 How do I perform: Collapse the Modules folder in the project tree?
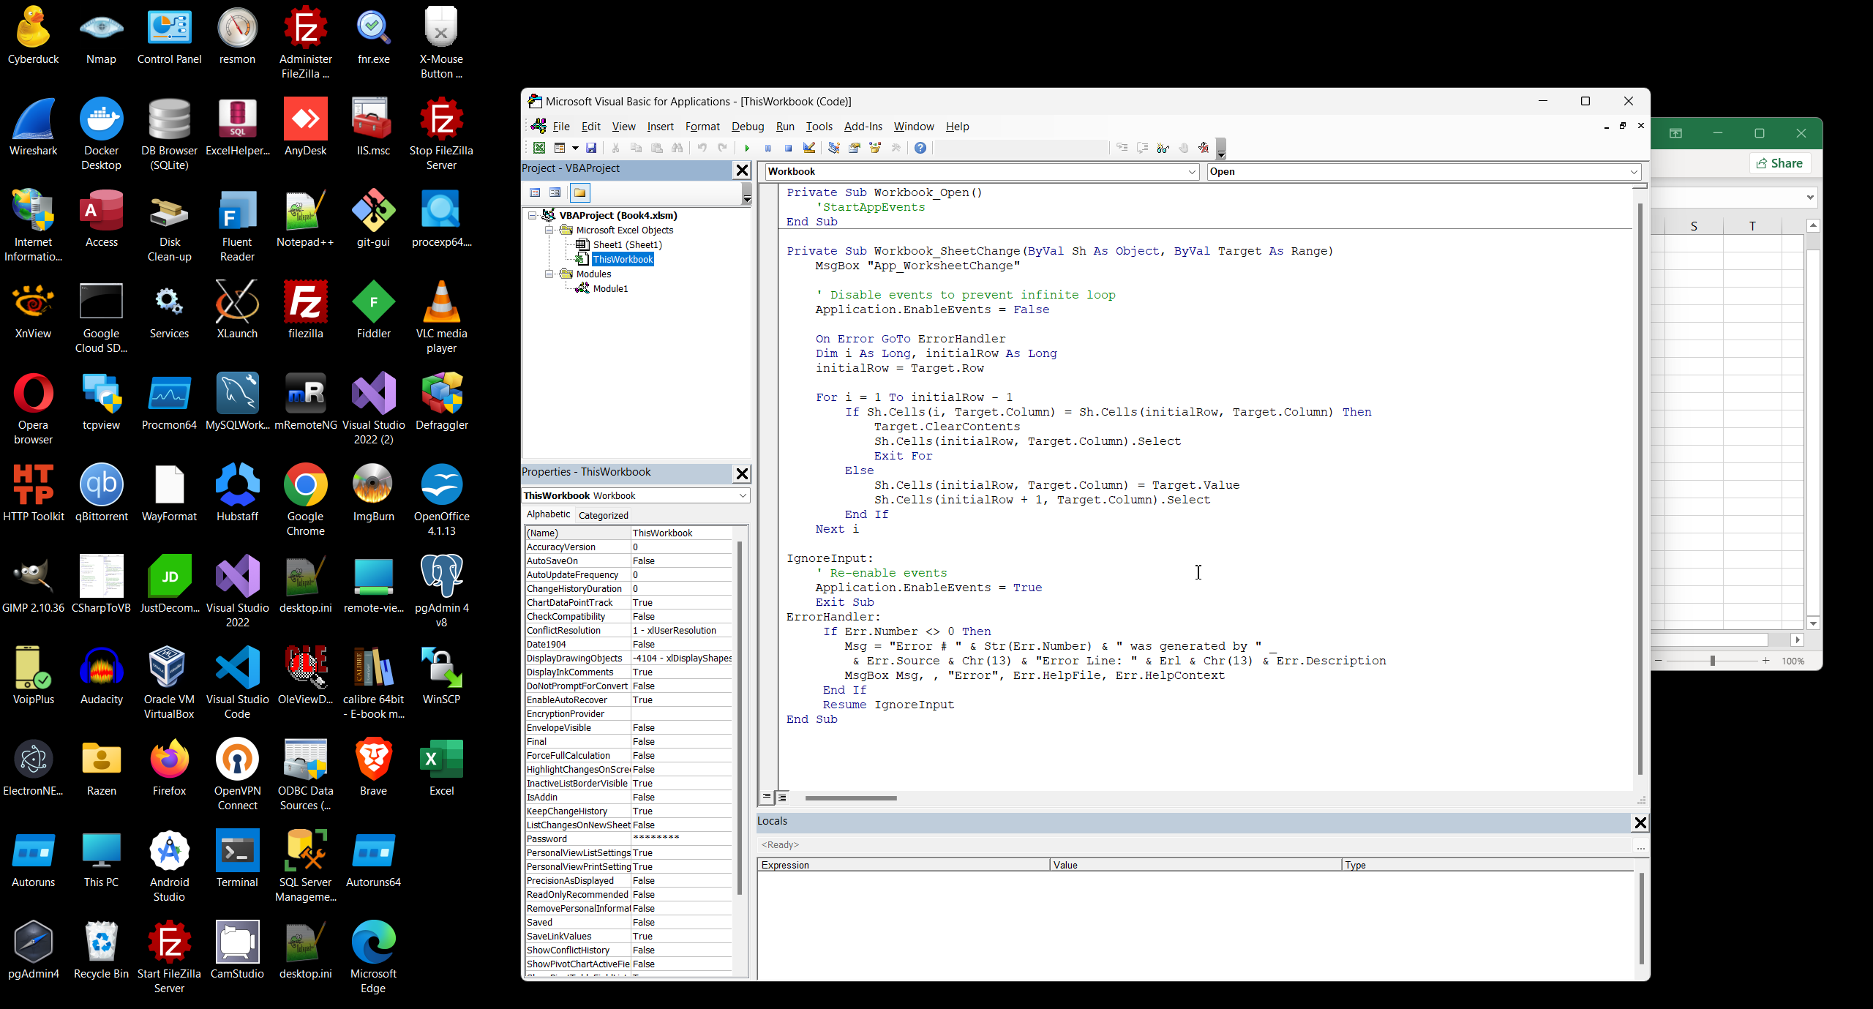pos(549,274)
